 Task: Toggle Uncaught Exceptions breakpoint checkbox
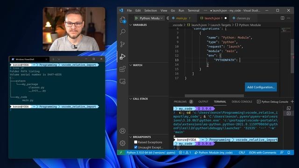pyautogui.click(x=135, y=147)
